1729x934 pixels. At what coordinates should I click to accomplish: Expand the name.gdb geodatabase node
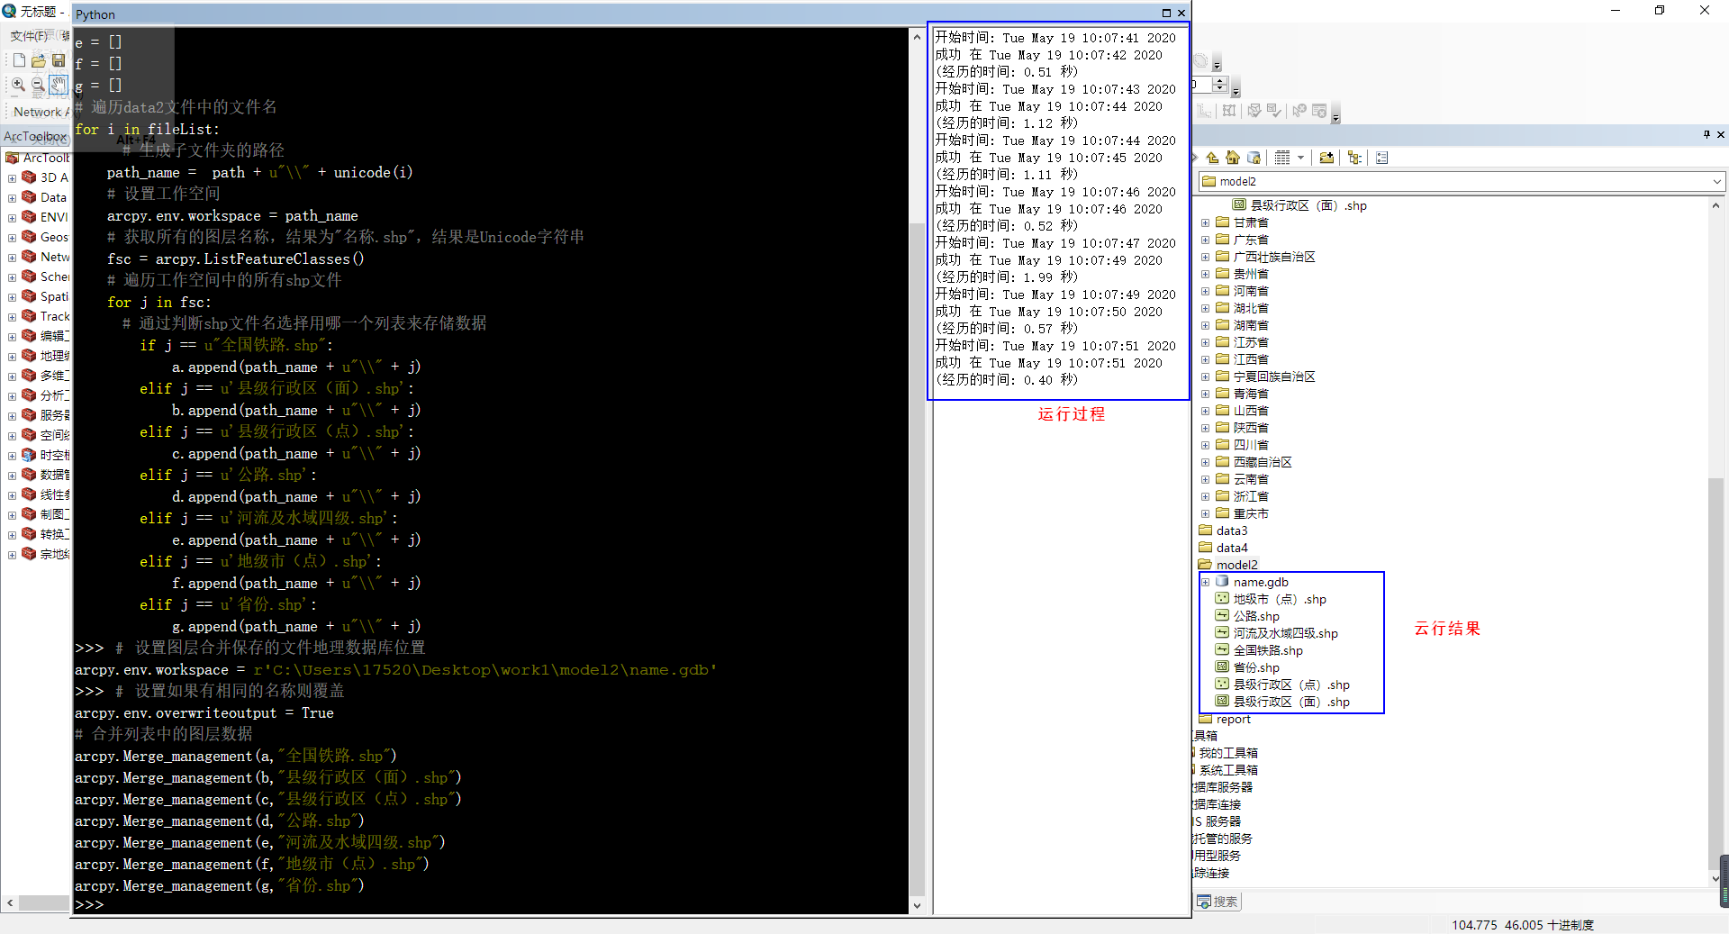click(1207, 582)
